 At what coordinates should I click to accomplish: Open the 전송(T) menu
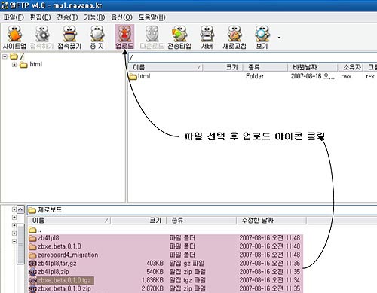tap(67, 17)
